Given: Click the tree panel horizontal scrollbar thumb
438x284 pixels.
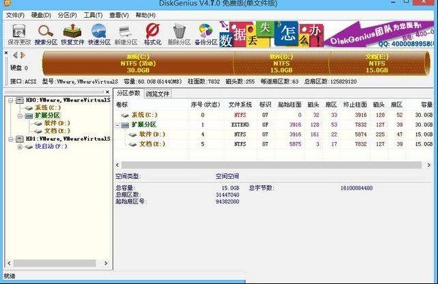Looking at the screenshot, I should (55, 263).
